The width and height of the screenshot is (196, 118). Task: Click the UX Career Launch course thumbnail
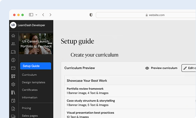click(x=36, y=44)
